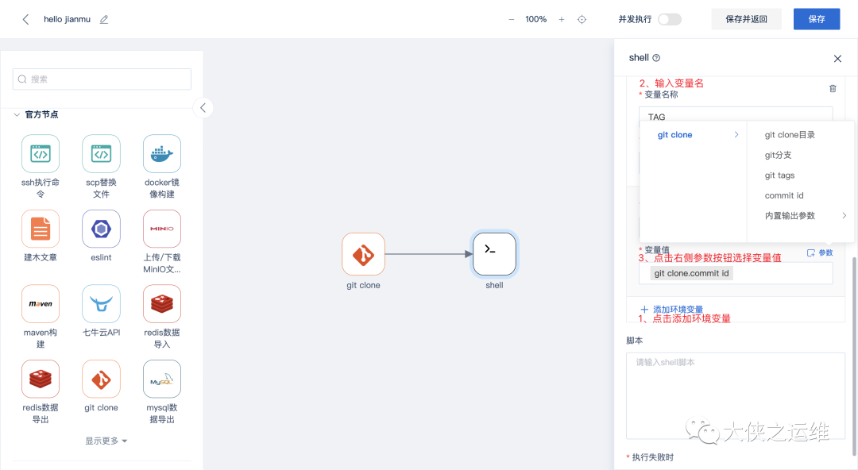858x470 pixels.
Task: Click the 七牛云API node icon
Action: point(101,304)
